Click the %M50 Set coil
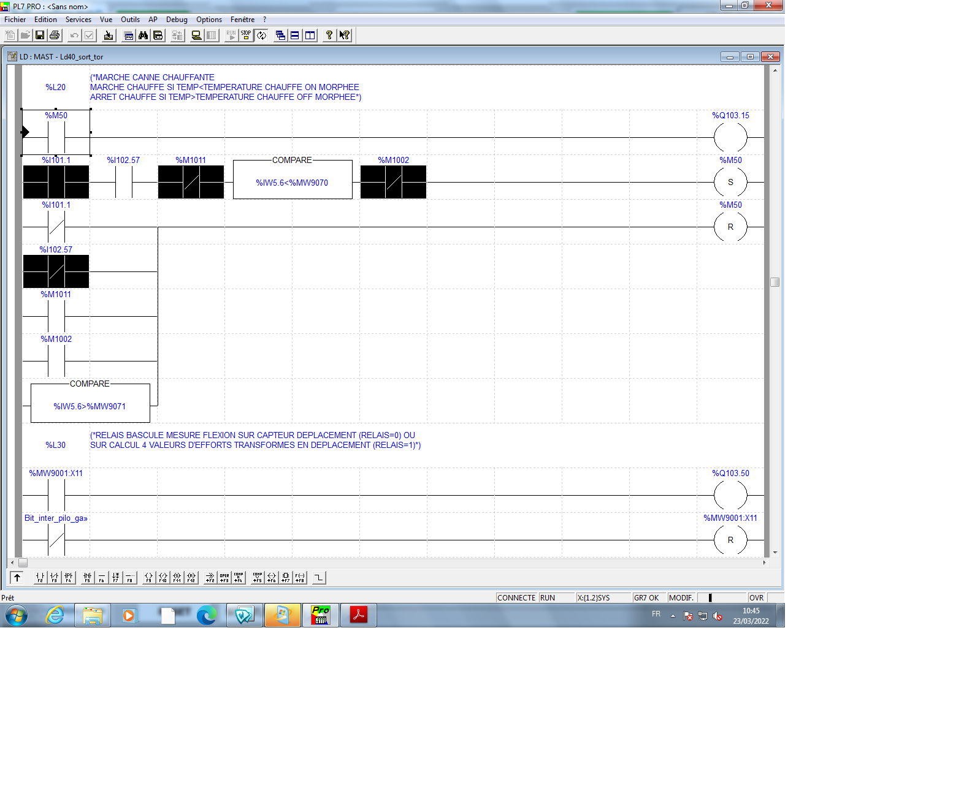 [730, 182]
